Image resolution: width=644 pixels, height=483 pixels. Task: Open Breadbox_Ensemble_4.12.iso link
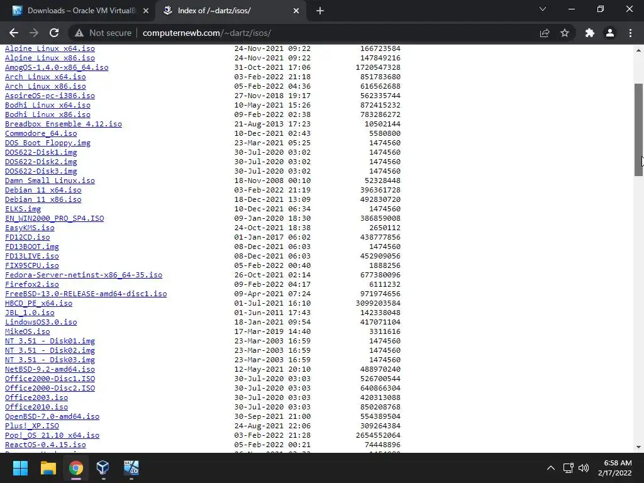64,124
